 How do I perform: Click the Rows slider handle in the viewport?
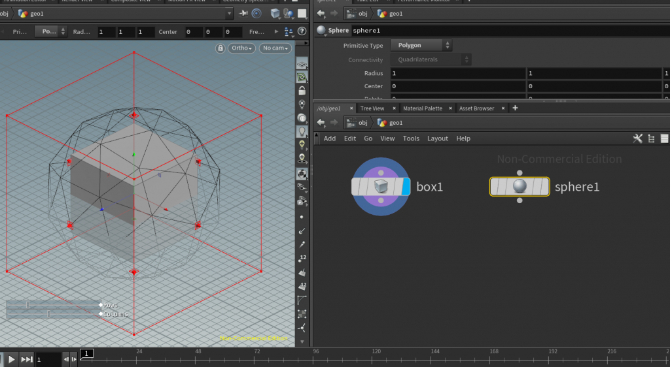click(x=27, y=305)
